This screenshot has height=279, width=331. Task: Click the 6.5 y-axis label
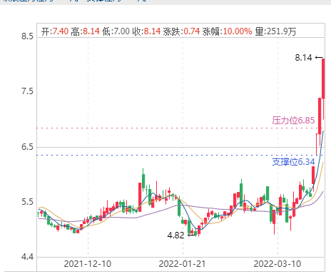click(x=27, y=146)
